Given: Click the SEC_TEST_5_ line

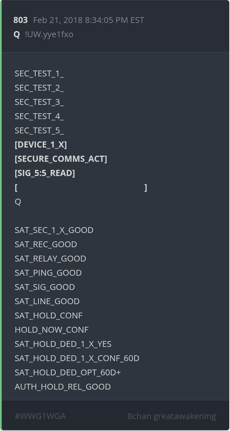Looking at the screenshot, I should click(x=39, y=130).
